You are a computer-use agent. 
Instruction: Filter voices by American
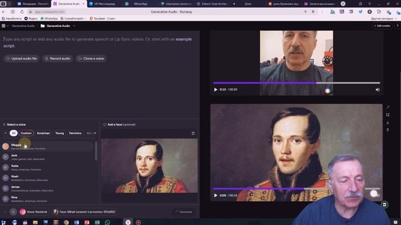[43, 133]
